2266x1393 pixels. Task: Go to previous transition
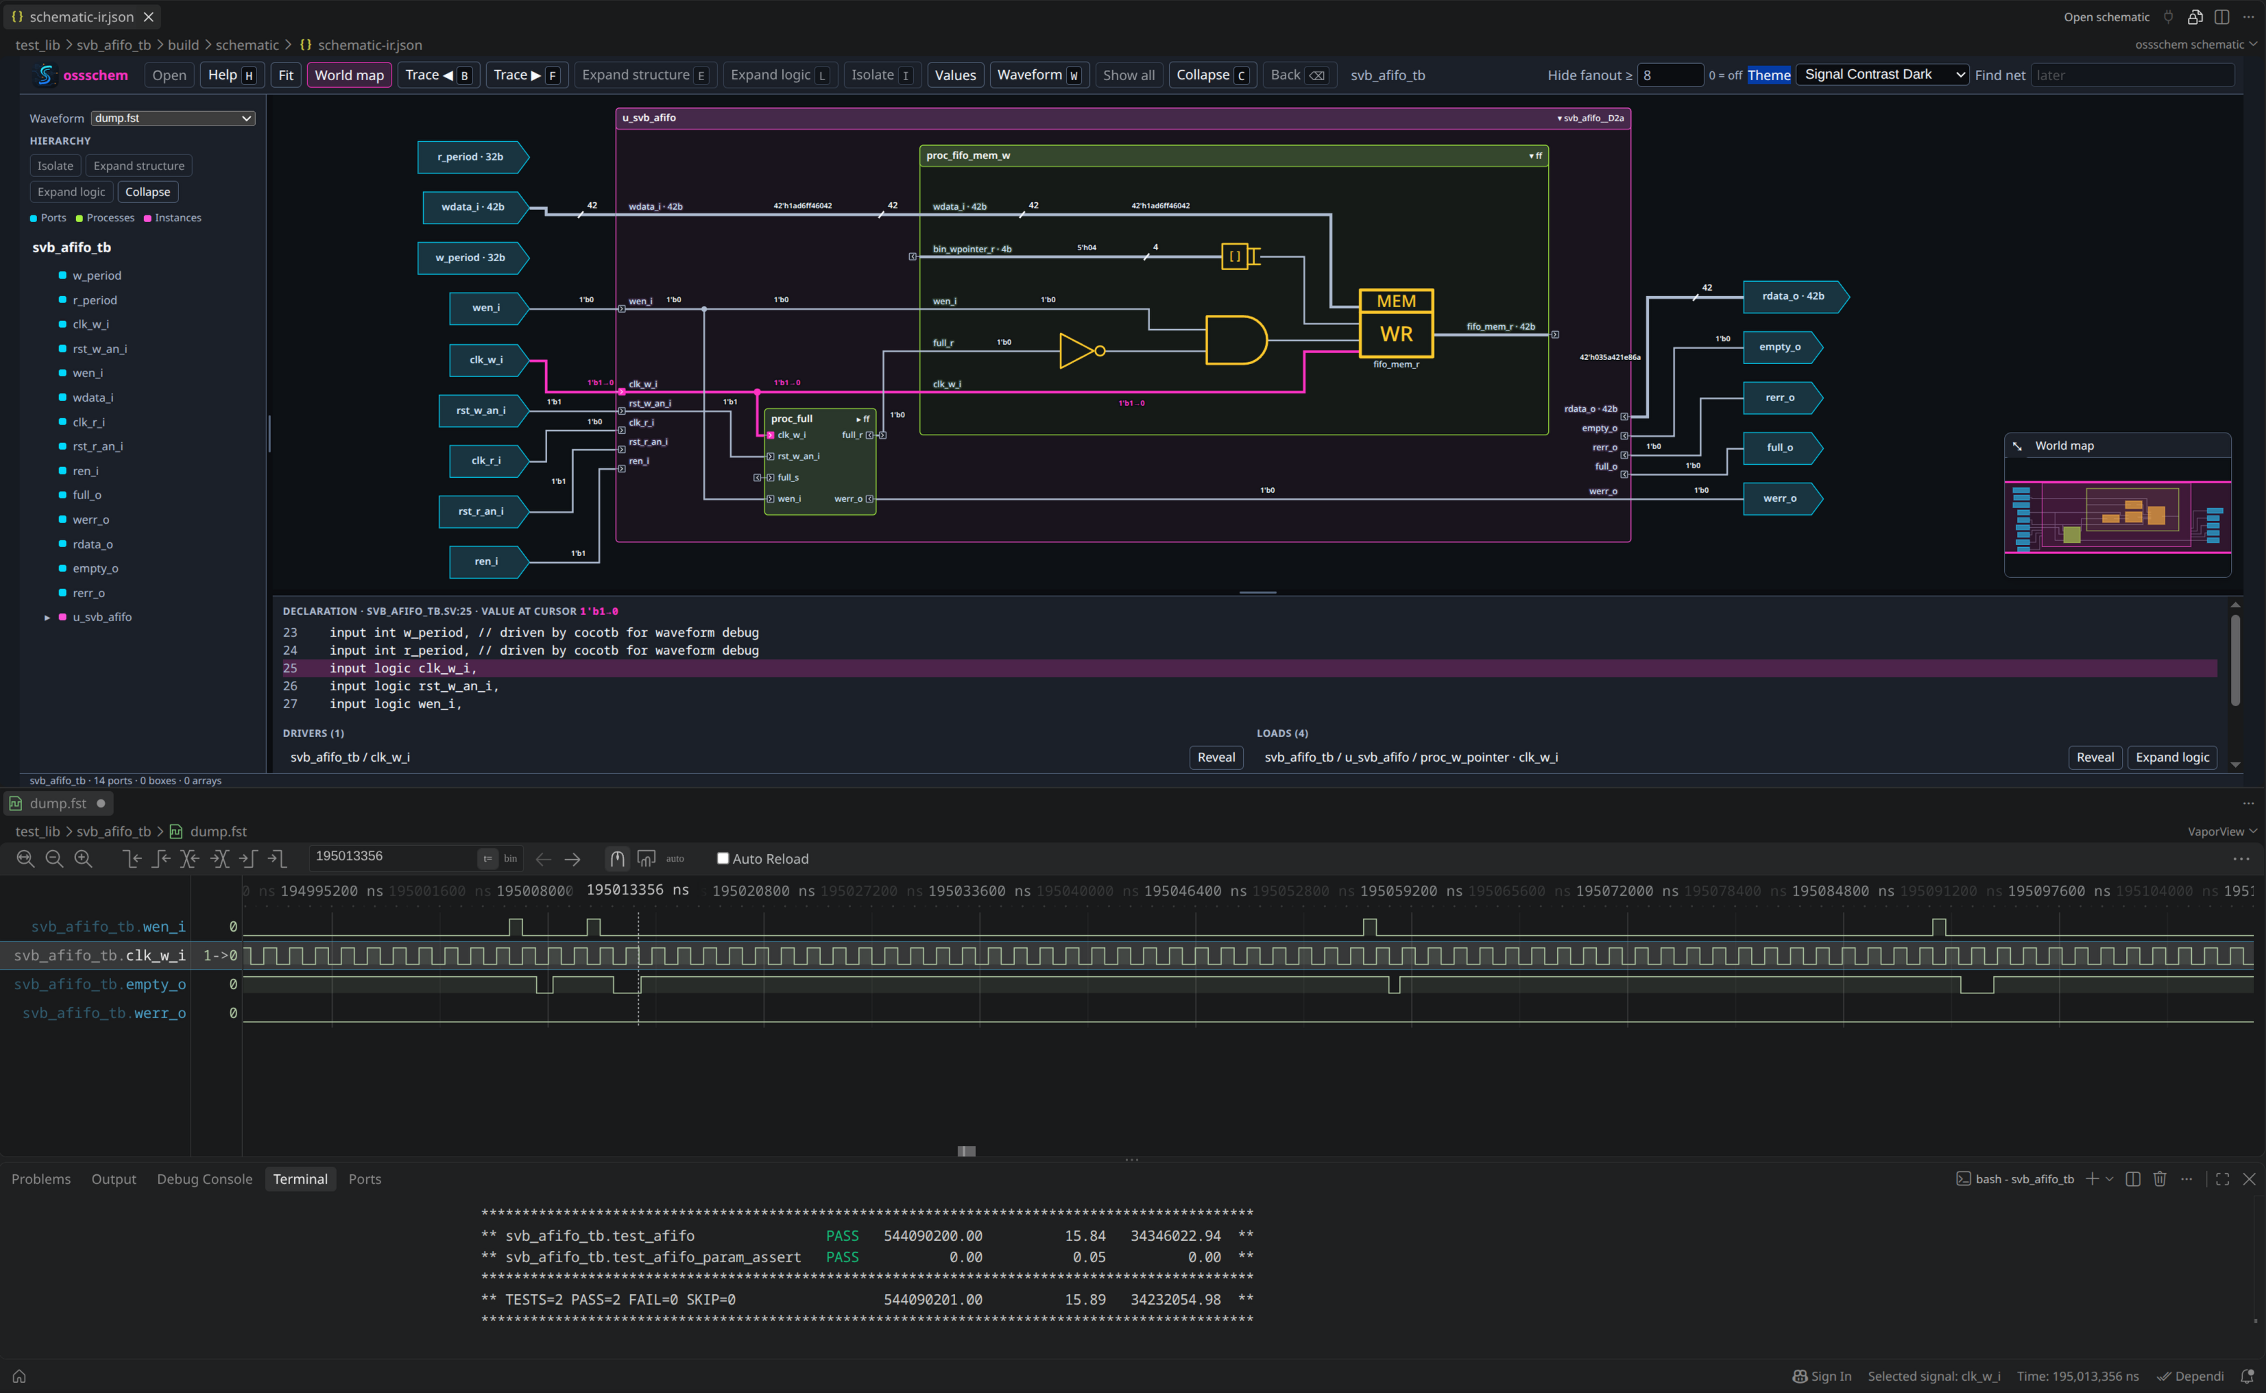190,859
